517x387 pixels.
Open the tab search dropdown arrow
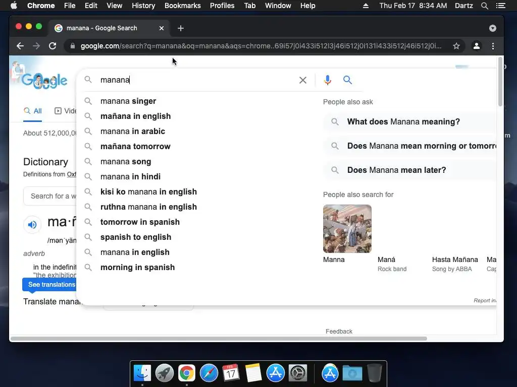click(x=493, y=28)
